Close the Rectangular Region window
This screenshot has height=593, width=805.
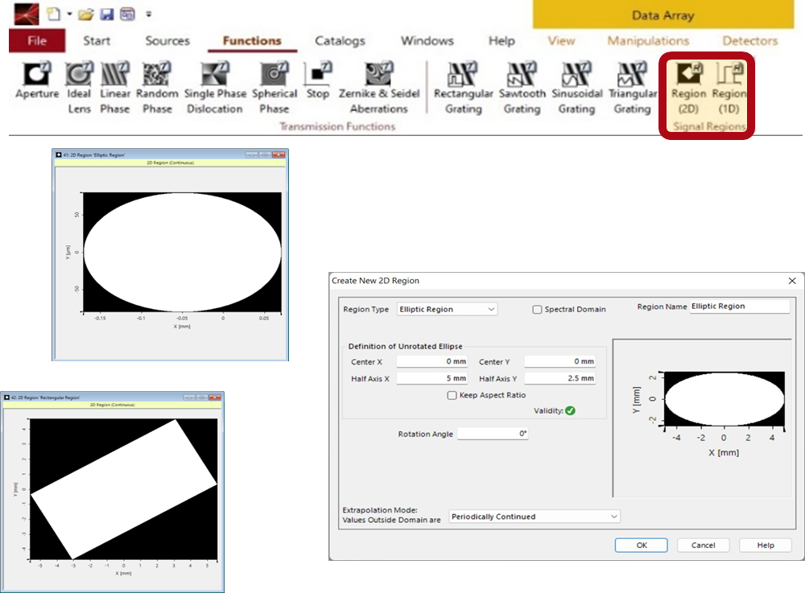pos(215,397)
